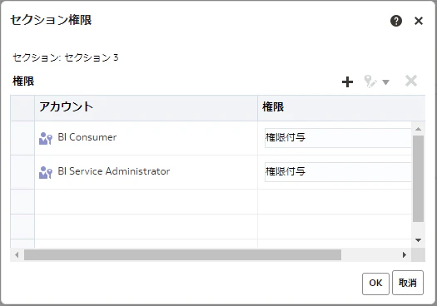Click row selector for BI Consumer
This screenshot has width=437, height=306.
pos(22,138)
